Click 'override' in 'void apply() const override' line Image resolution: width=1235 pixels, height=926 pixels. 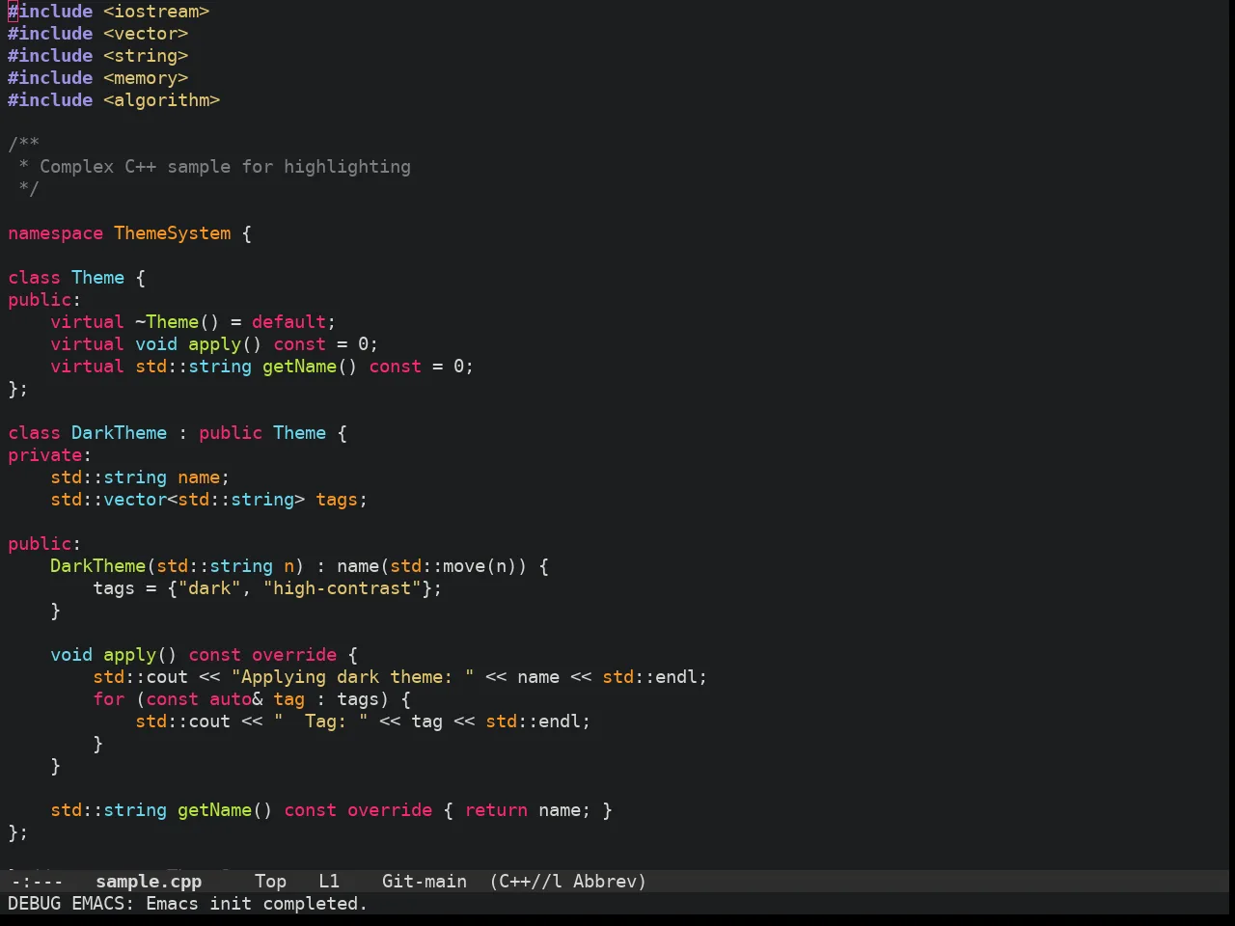coord(294,655)
